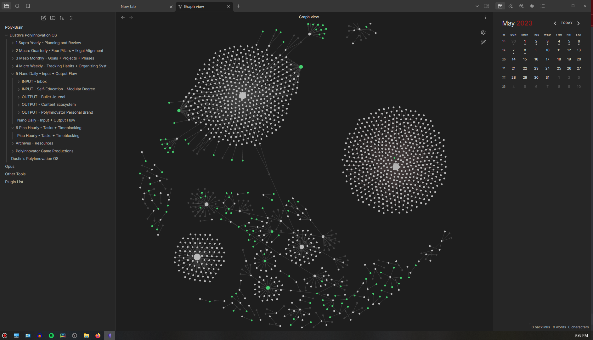Viewport: 593px width, 340px height.
Task: Create a new note
Action: (43, 18)
